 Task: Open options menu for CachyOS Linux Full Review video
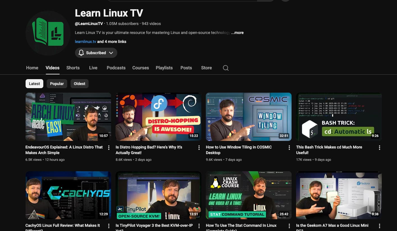[109, 226]
